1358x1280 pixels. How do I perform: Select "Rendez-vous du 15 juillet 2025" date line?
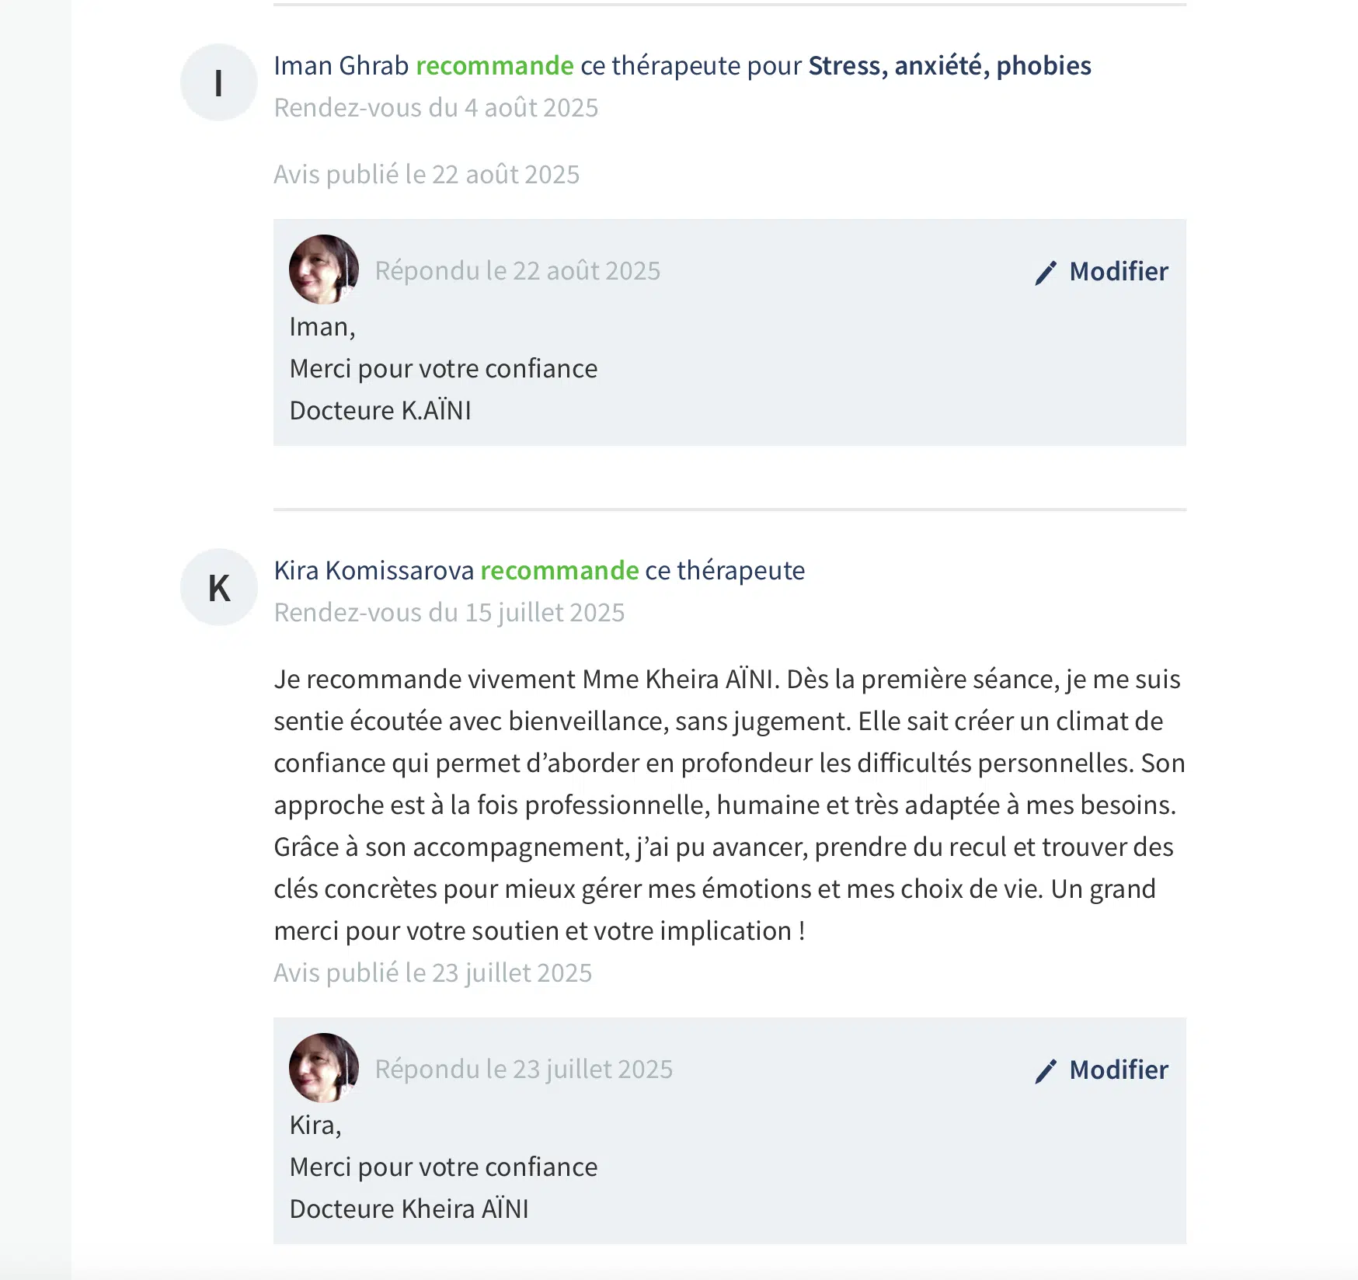click(x=449, y=613)
